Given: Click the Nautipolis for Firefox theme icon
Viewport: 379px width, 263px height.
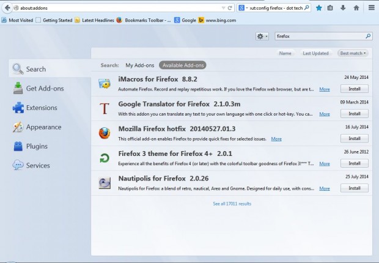Looking at the screenshot, I should pos(105,183).
